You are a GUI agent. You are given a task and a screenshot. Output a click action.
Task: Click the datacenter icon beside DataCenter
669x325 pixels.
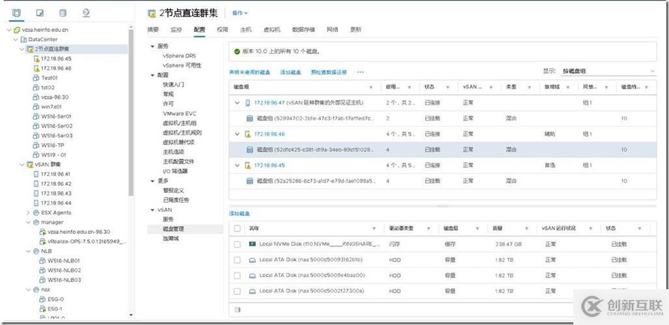point(24,40)
